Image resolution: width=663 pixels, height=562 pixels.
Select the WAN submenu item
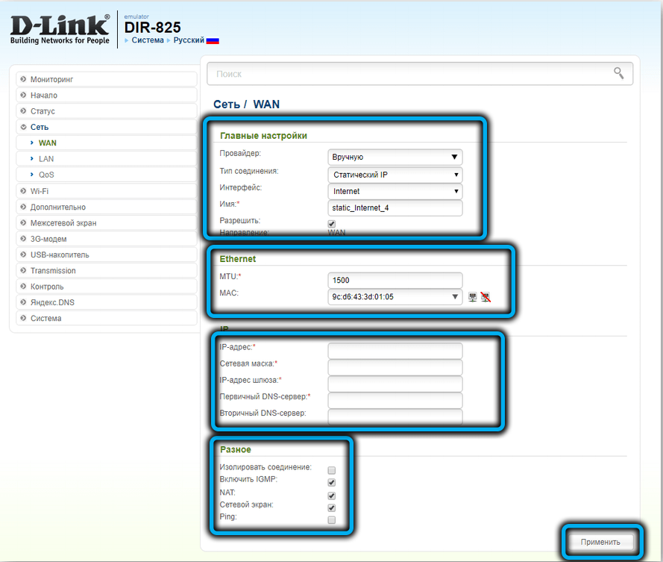click(x=107, y=143)
